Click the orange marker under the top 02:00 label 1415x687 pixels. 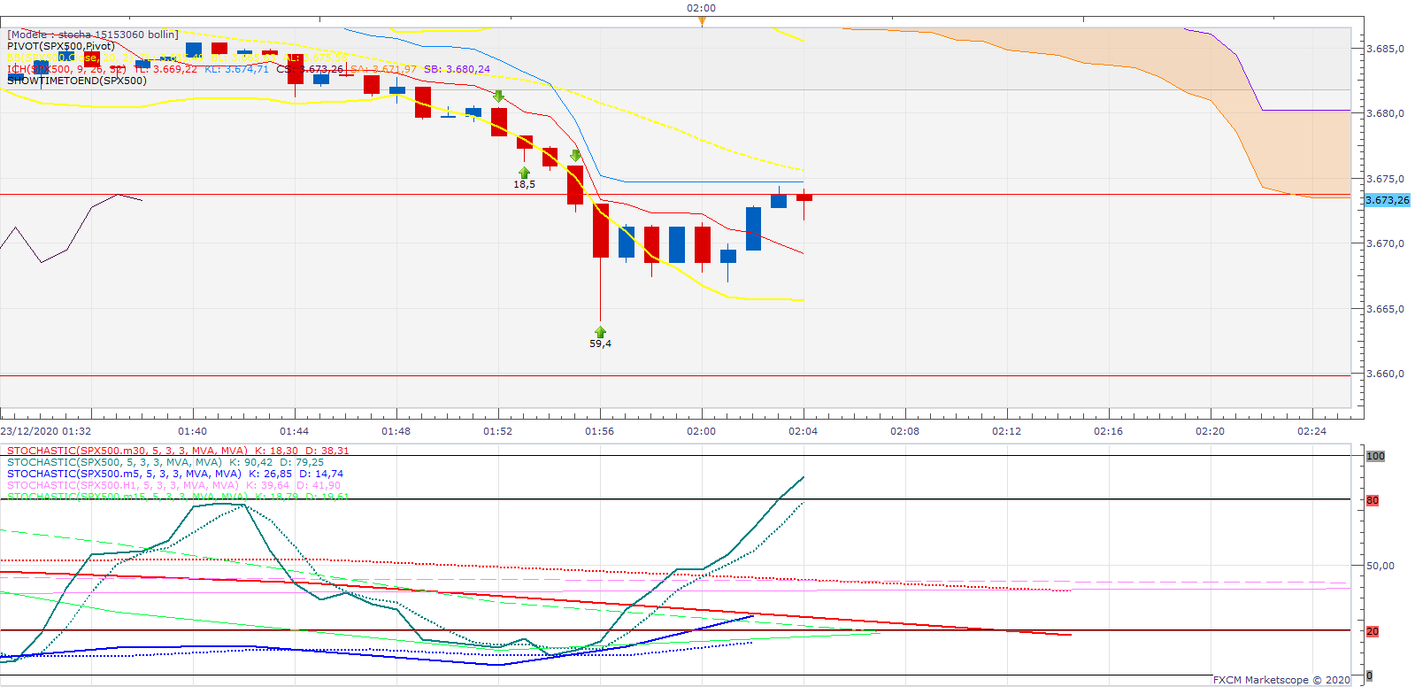[x=702, y=20]
